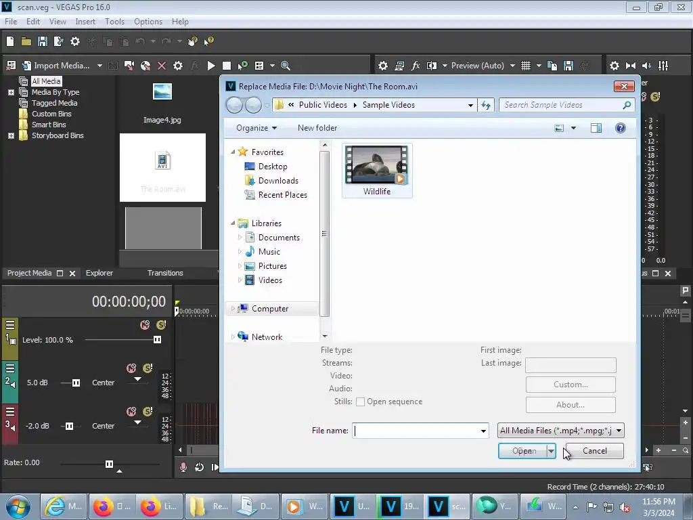This screenshot has height=520, width=693.
Task: Toggle Loop Playback icon
Action: [200, 467]
